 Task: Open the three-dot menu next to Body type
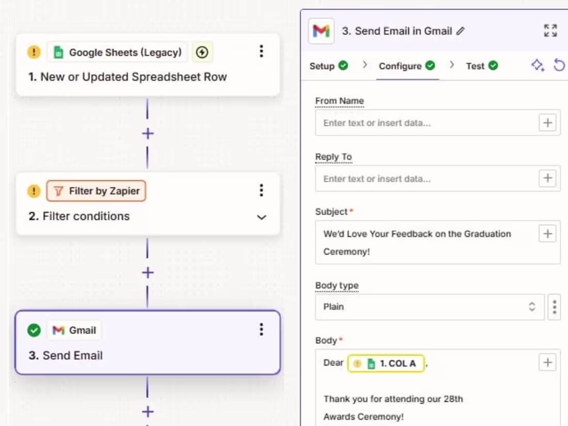pyautogui.click(x=554, y=307)
